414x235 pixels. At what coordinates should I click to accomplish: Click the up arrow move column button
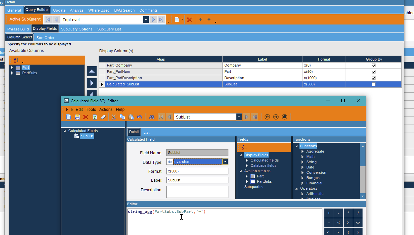92,71
